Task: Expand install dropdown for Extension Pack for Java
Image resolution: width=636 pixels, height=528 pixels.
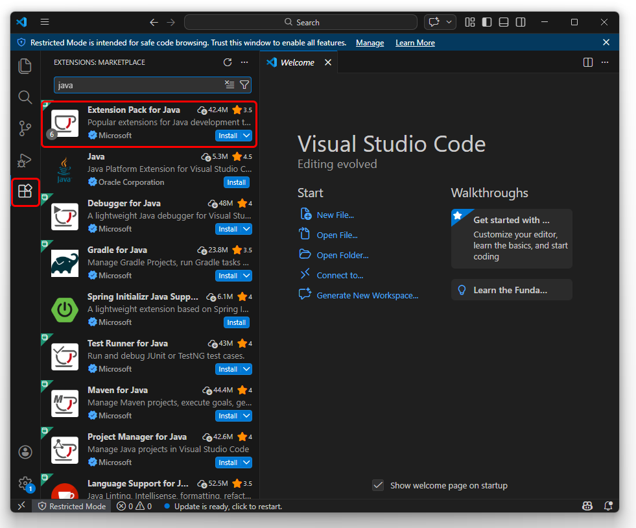Action: [x=246, y=136]
